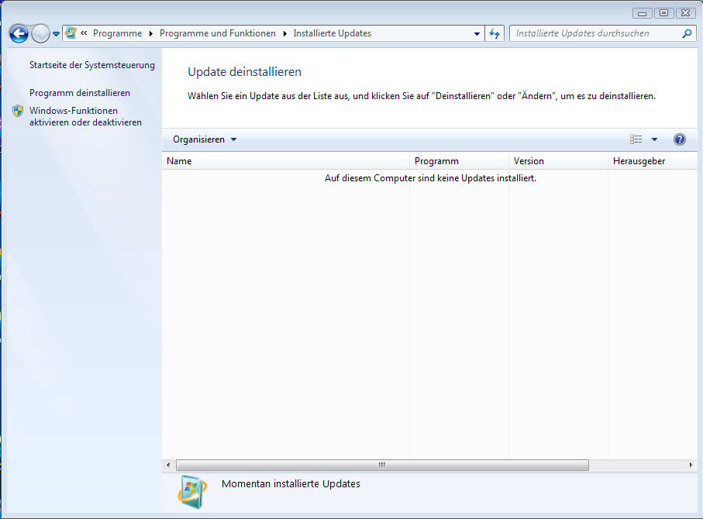Open Programm deinstallieren link
Viewport: 703px width, 519px height.
click(x=80, y=93)
